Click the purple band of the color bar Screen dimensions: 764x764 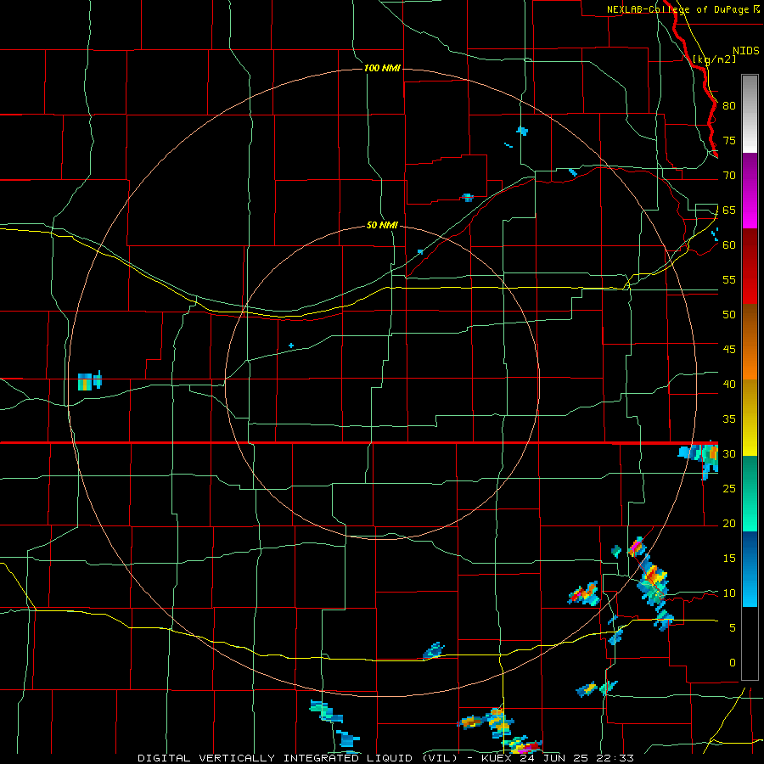750,172
